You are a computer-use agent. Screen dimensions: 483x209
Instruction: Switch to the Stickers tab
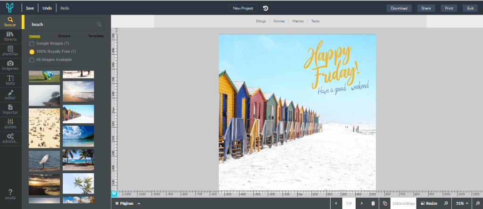64,36
